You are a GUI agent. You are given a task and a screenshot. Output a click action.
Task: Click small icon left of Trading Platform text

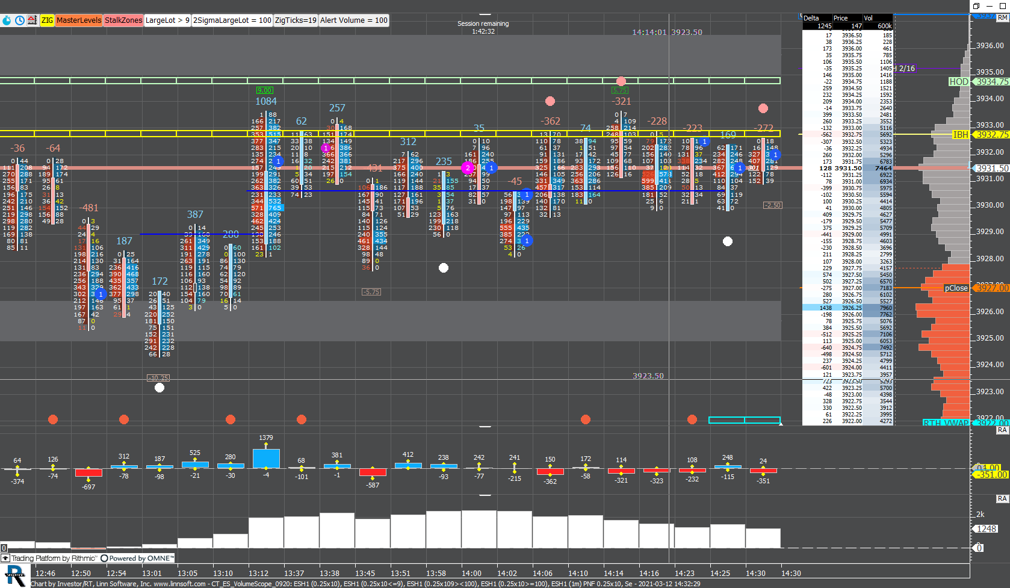[x=6, y=559]
